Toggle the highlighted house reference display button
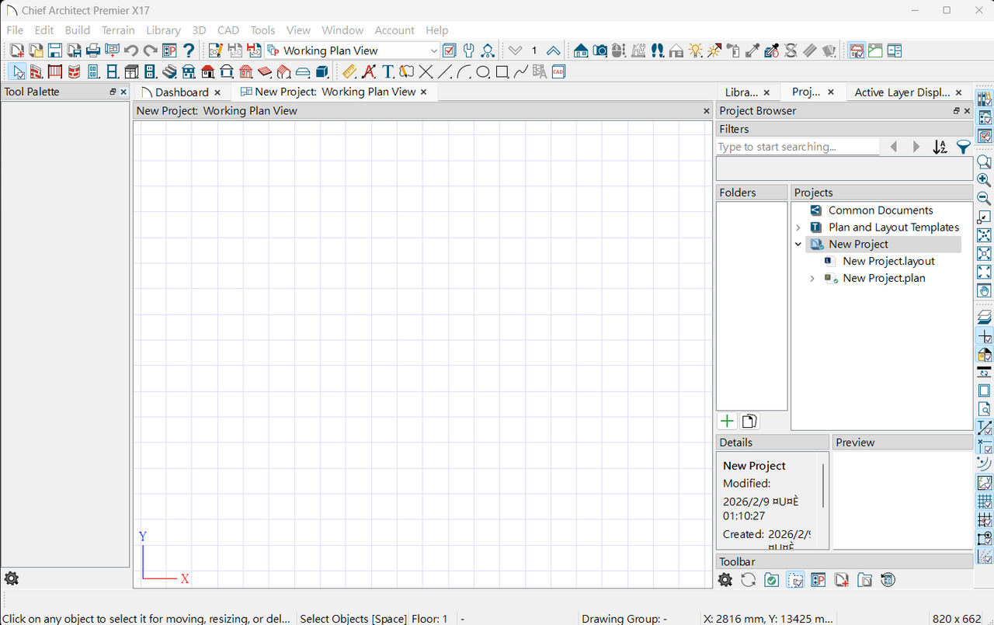The height and width of the screenshot is (625, 994). point(857,51)
